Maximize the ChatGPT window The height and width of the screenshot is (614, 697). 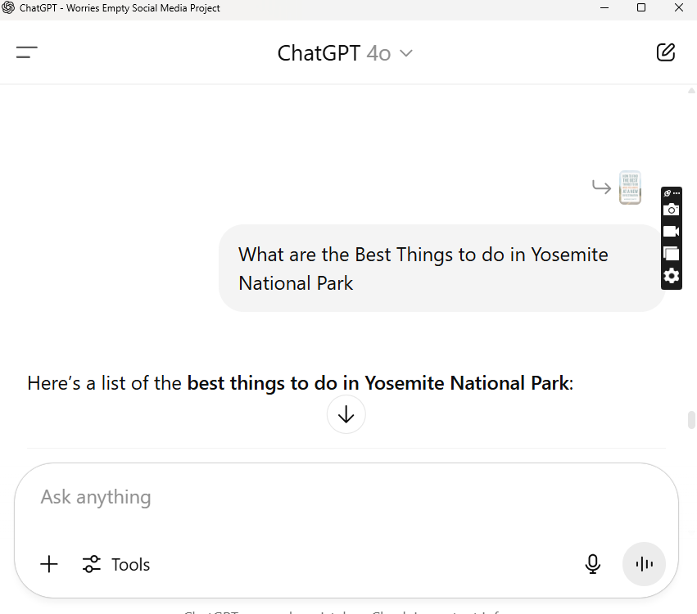click(x=641, y=7)
